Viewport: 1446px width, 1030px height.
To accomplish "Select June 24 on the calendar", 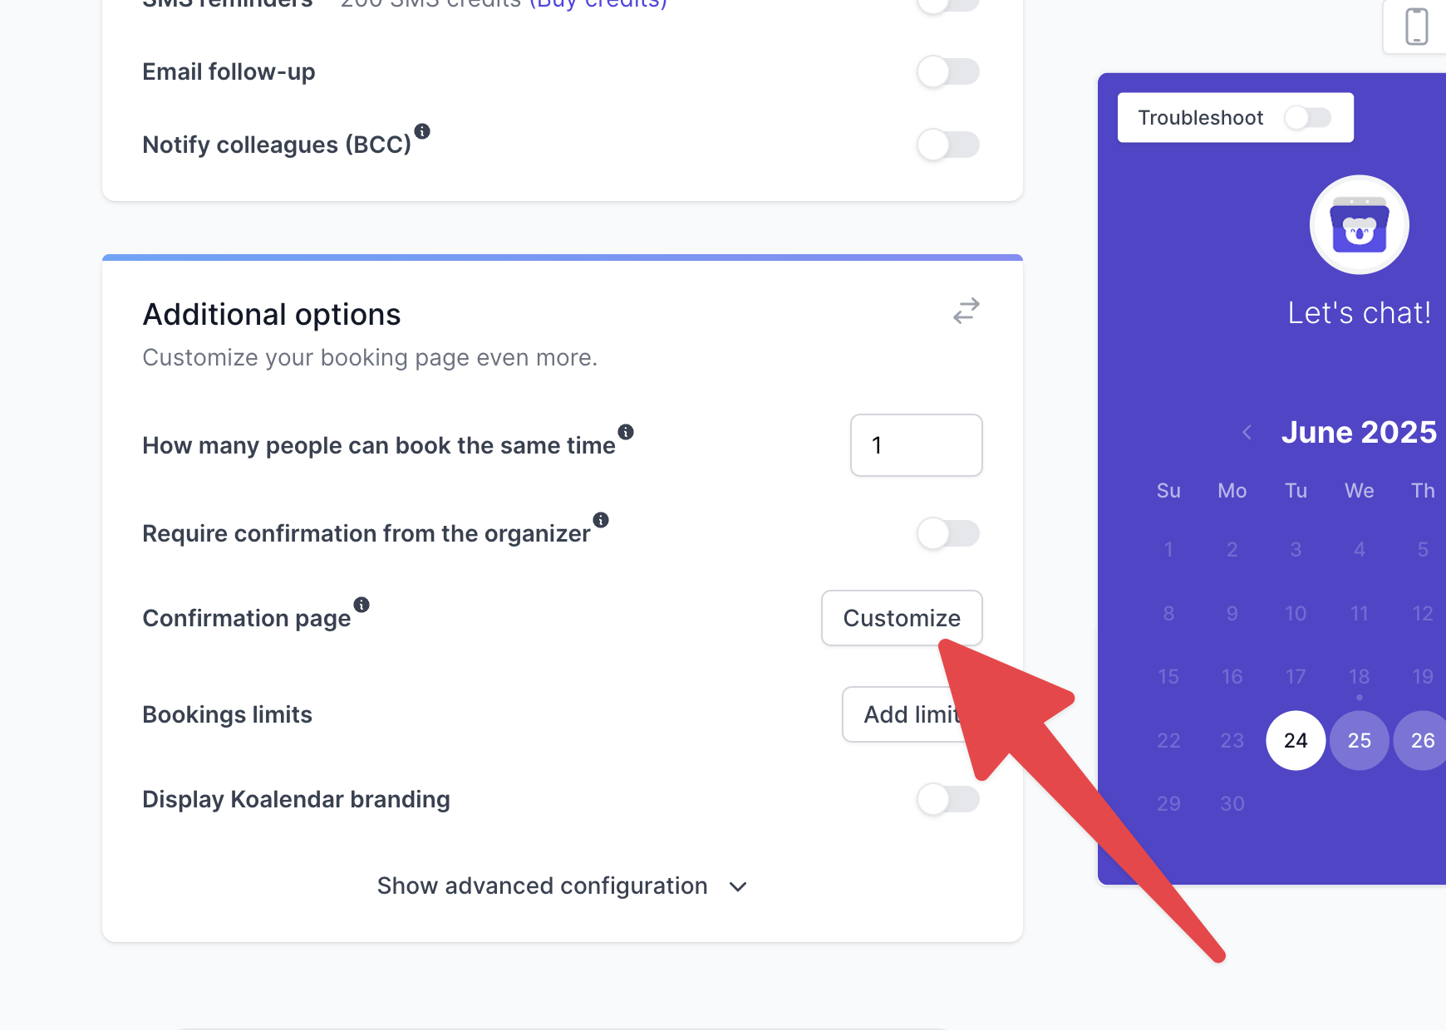I will point(1296,740).
